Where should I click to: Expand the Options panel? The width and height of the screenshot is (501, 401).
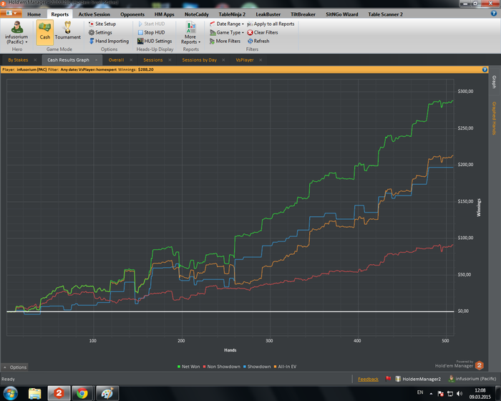click(x=15, y=367)
